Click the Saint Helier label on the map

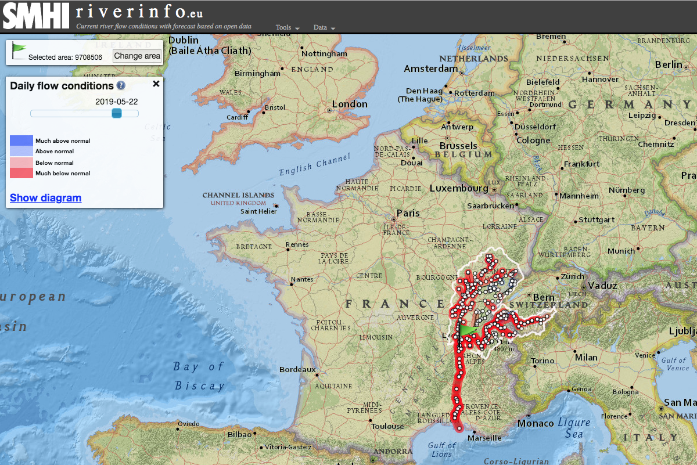[x=258, y=211]
